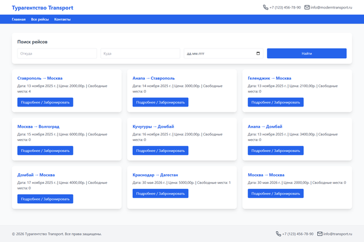This screenshot has width=364, height=242.
Task: Click the Турагентство Transport logo
Action: 42,8
